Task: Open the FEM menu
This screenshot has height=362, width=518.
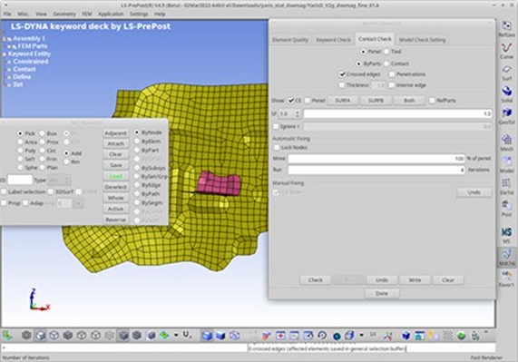Action: point(86,14)
